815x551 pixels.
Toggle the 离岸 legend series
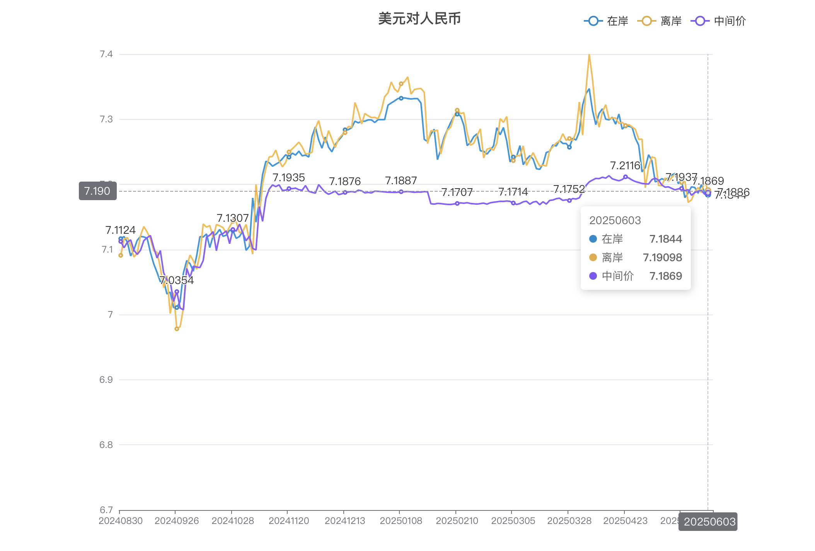[x=671, y=21]
